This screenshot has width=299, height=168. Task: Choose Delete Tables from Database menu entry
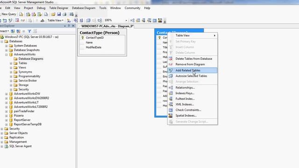click(192, 59)
